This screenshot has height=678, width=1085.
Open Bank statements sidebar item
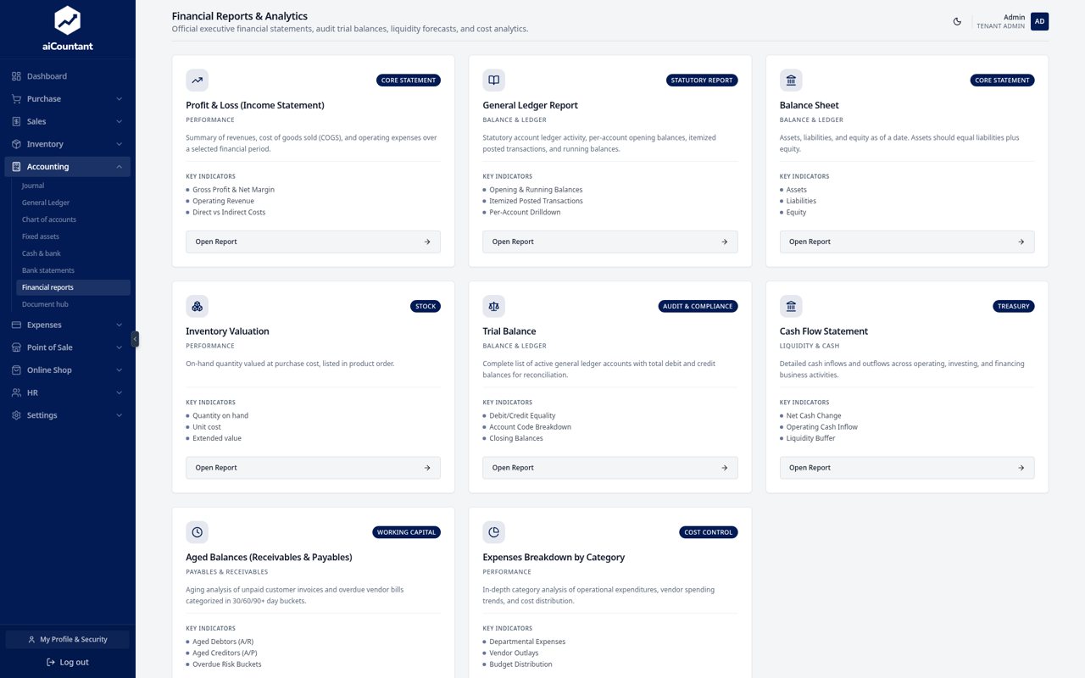(73, 270)
